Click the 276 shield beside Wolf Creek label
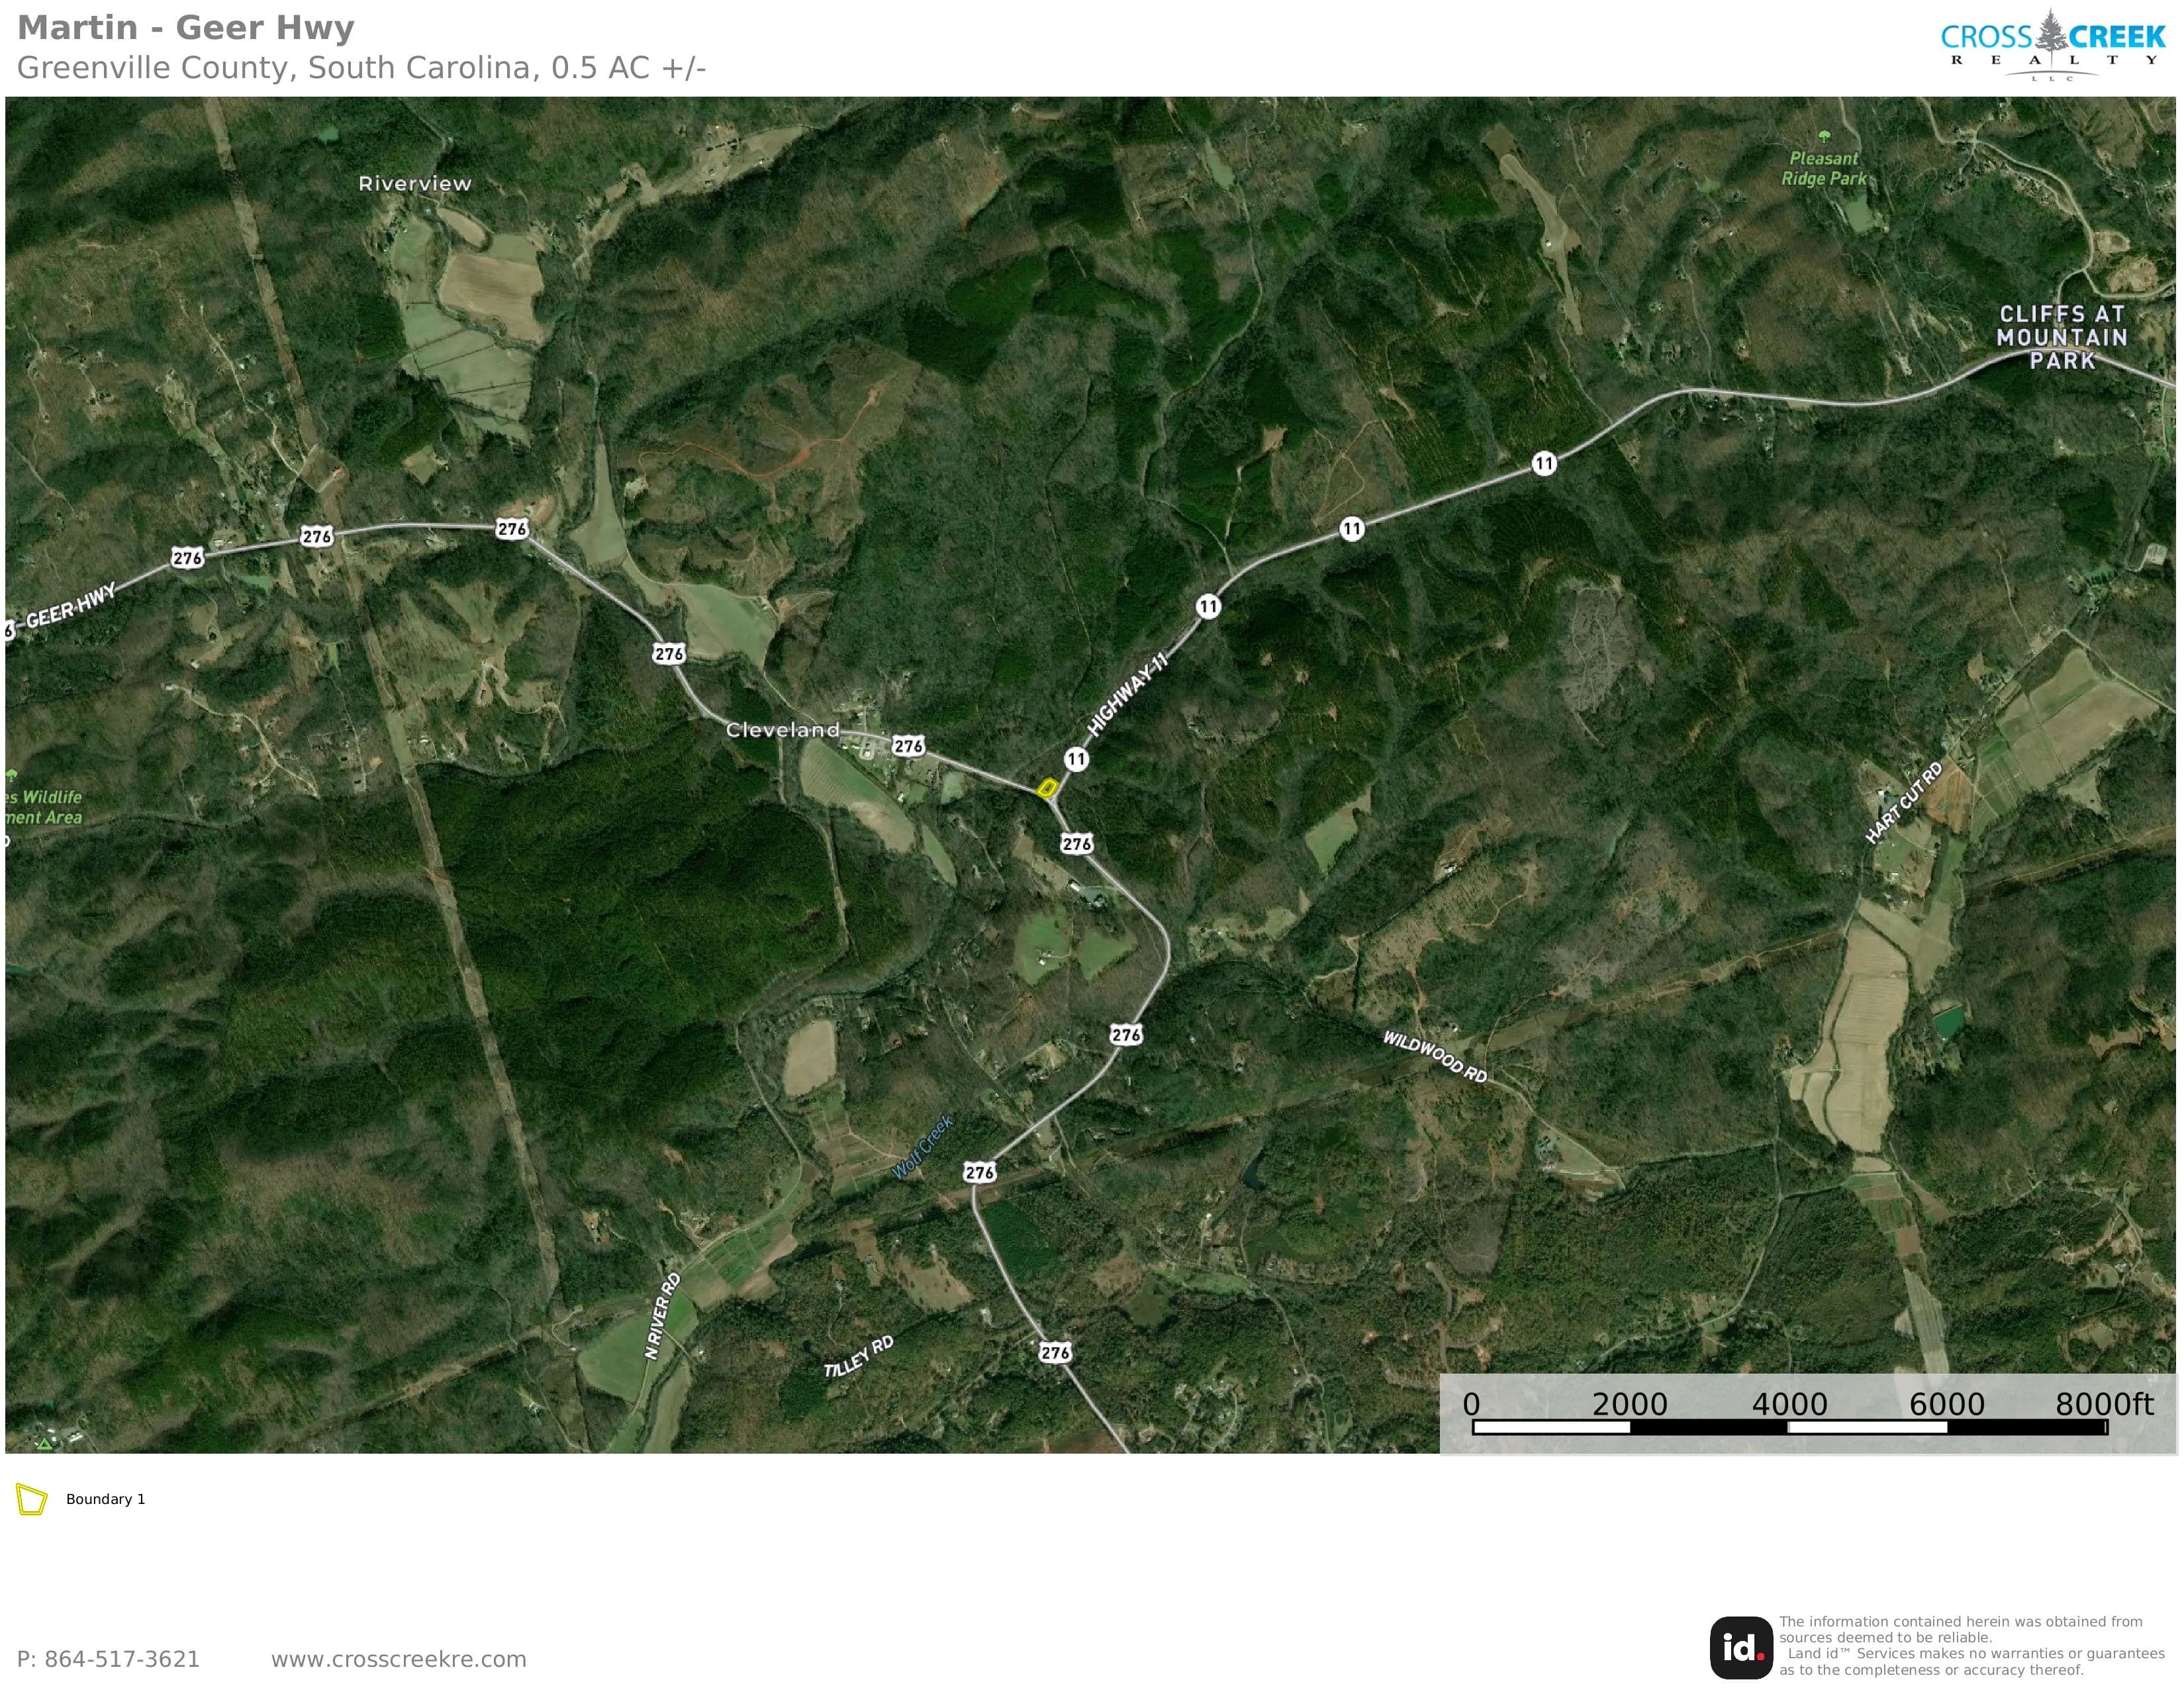Screen dimensions: 2184x1688 [x=980, y=1172]
